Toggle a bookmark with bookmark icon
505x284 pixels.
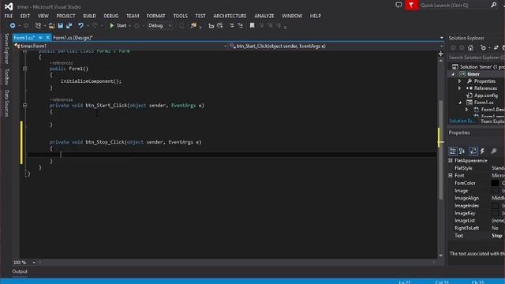[x=252, y=25]
